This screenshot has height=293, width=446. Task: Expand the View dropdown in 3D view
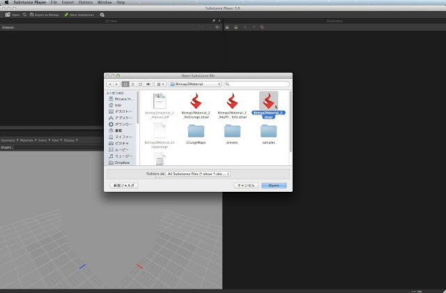pyautogui.click(x=57, y=140)
